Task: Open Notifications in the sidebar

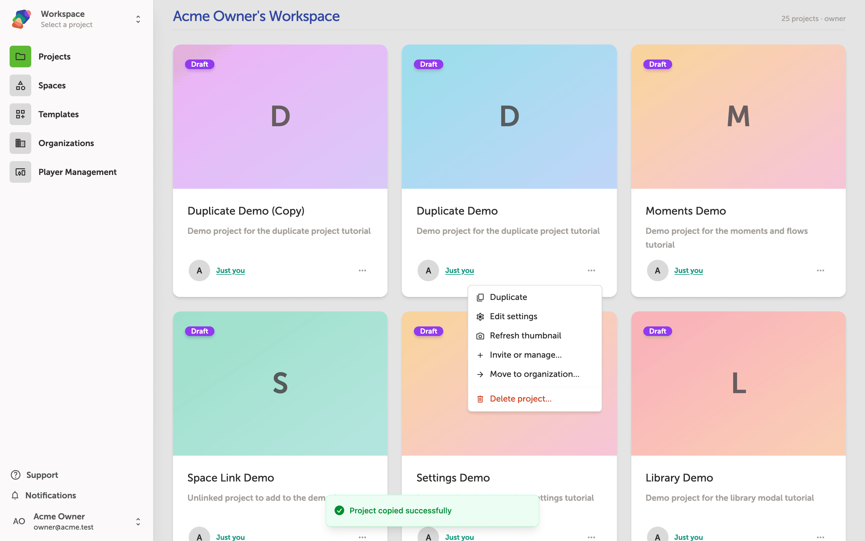Action: click(x=51, y=495)
